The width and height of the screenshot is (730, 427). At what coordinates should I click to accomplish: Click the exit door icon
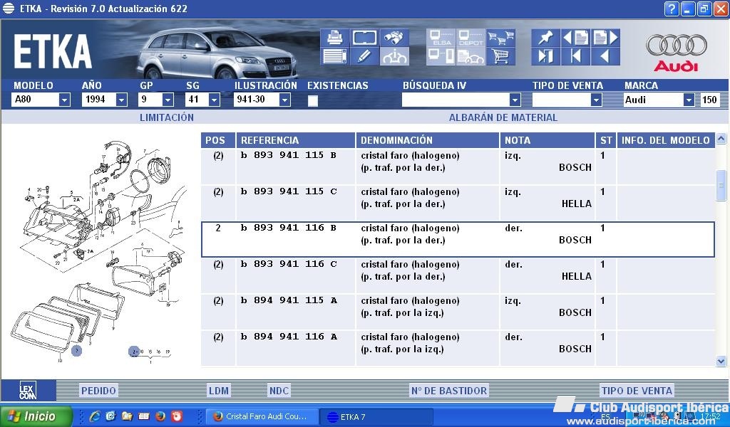545,56
